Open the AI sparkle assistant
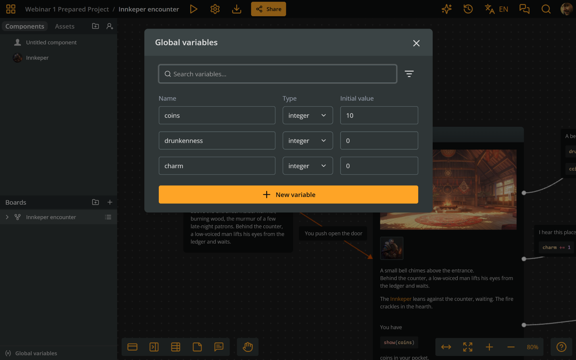This screenshot has height=360, width=576. click(447, 9)
